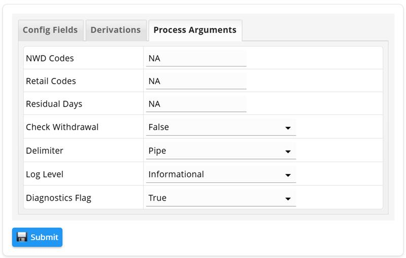Screen dimensions: 406x258
Task: Click the Check Withdrawal dropdown arrow
Action: tap(288, 128)
